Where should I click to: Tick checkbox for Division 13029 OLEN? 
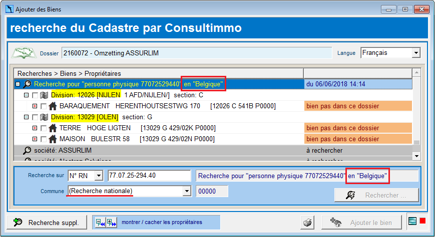[x=35, y=117]
